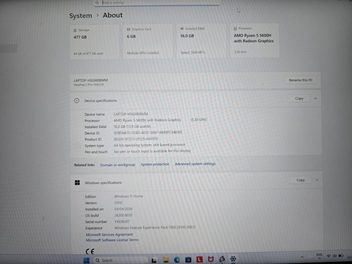Select the IdeaPad 5 Pro 16ACH6 model text
The height and width of the screenshot is (264, 352).
89,85
